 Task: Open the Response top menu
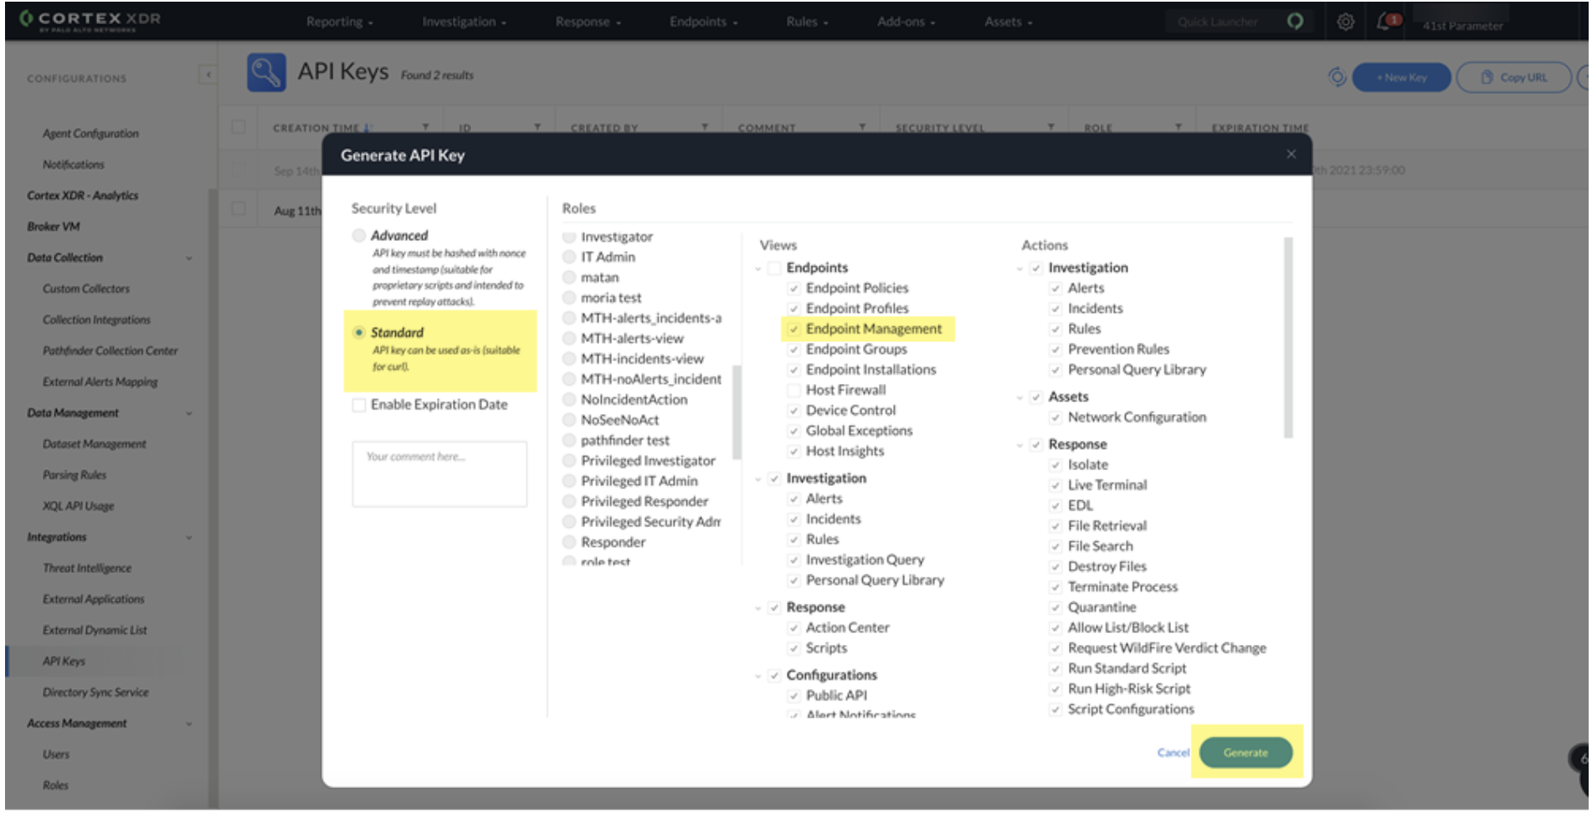[588, 22]
